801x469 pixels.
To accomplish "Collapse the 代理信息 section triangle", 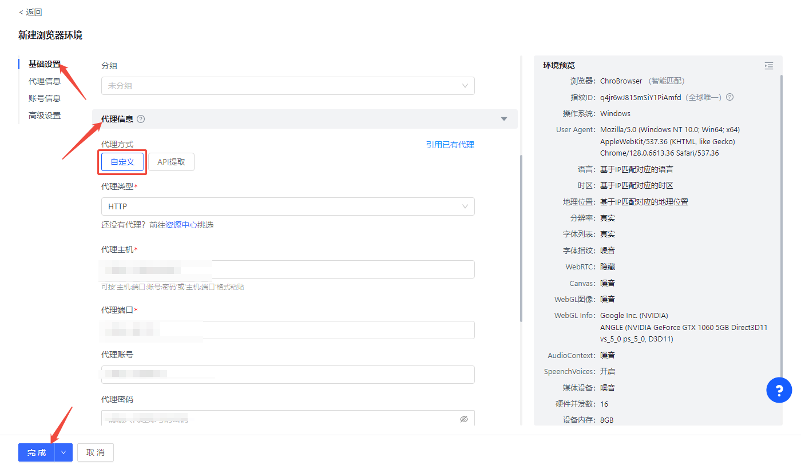I will tap(504, 119).
